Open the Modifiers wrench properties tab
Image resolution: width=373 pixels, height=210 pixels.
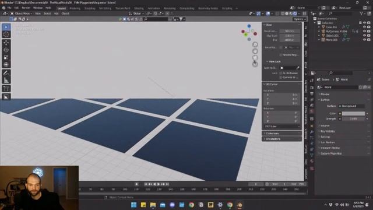click(312, 132)
